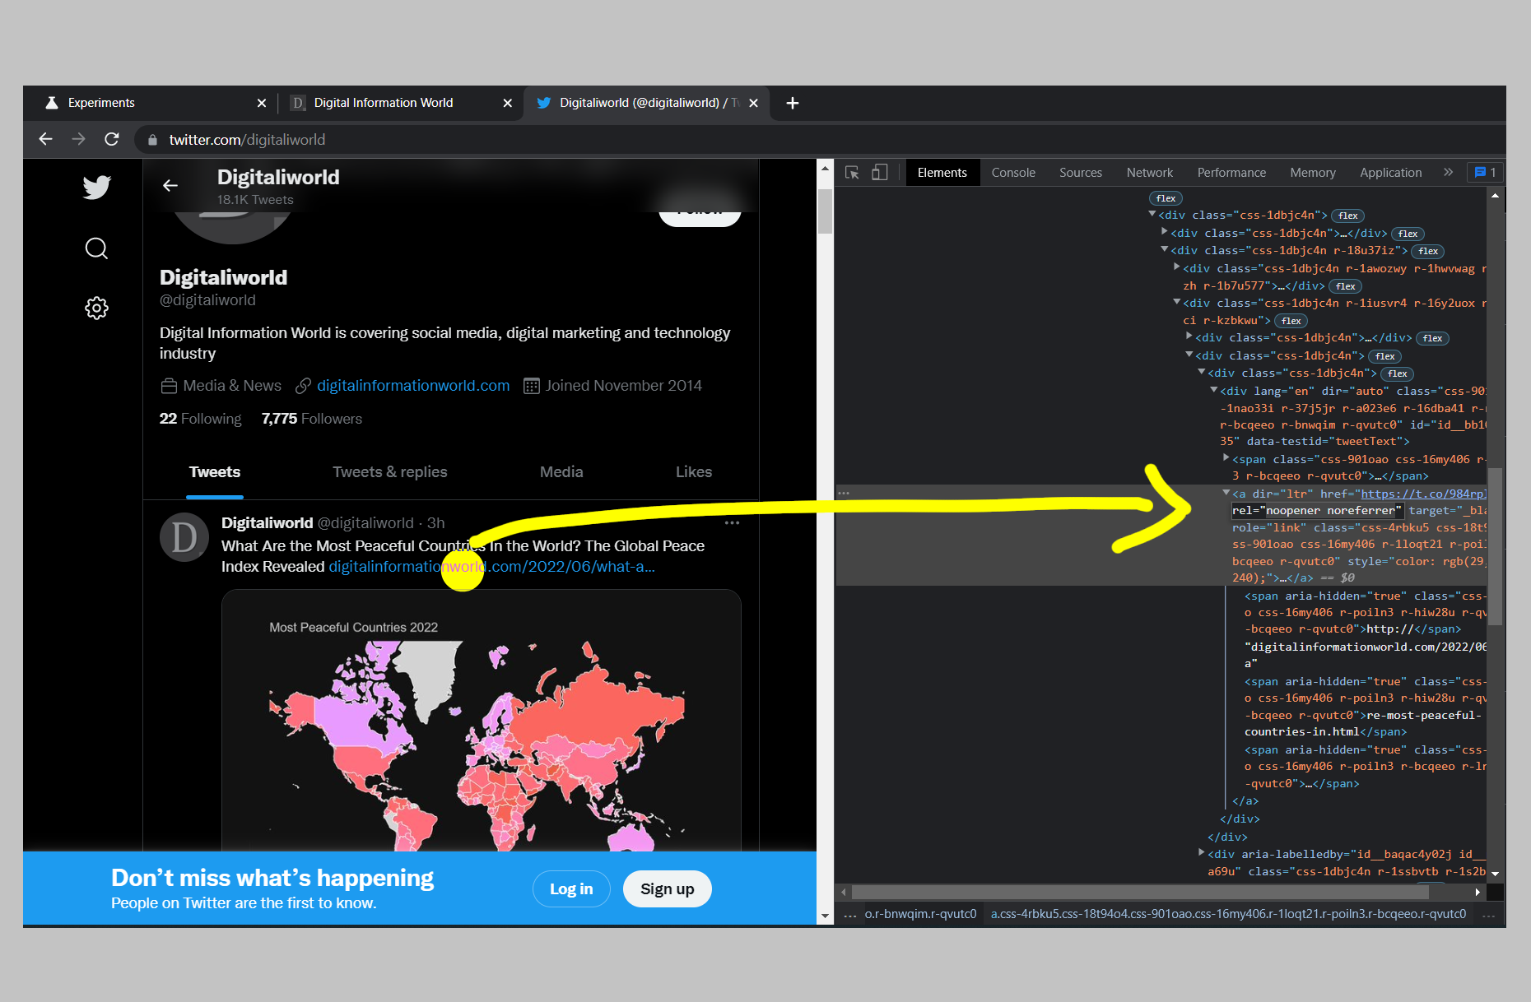
Task: Select the Likes profile tab
Action: point(694,472)
